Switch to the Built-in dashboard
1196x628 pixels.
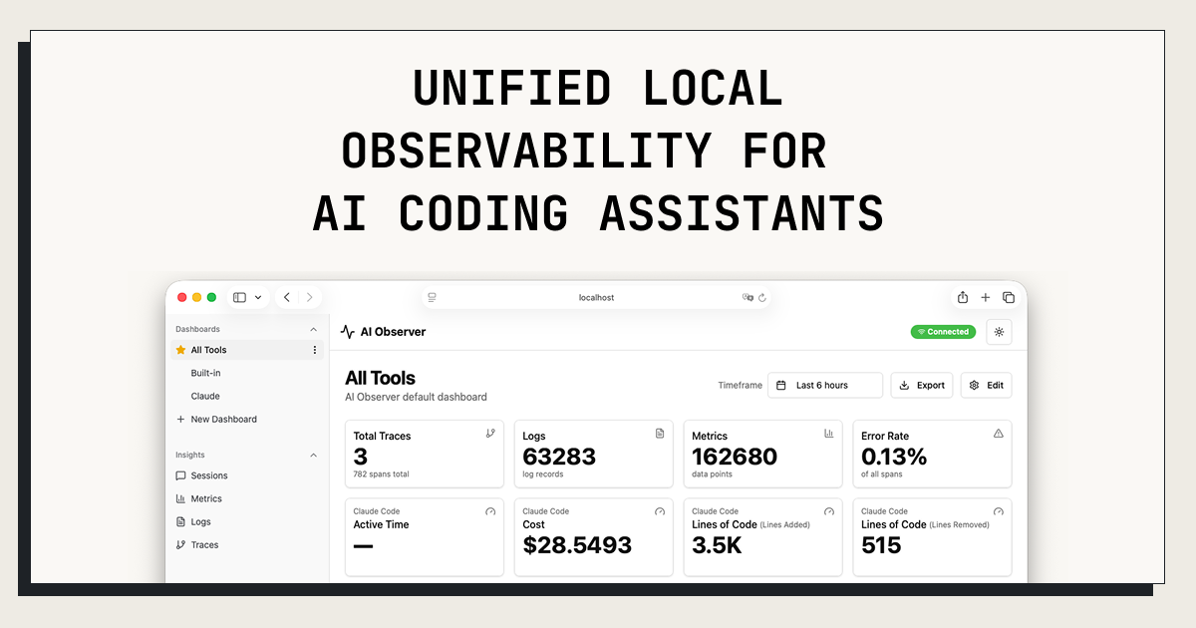pos(203,373)
